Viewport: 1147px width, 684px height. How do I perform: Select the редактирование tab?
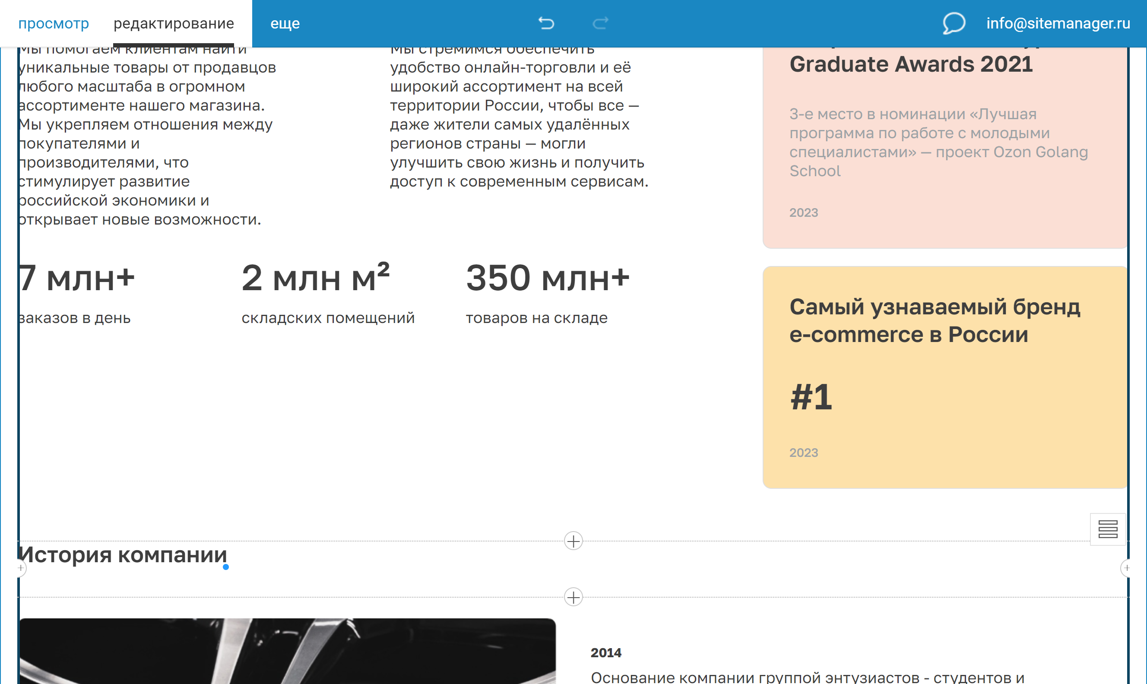click(174, 23)
